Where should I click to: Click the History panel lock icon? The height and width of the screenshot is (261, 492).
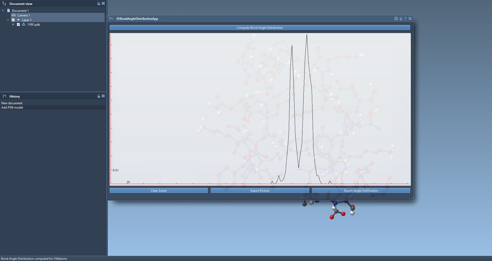coord(99,96)
